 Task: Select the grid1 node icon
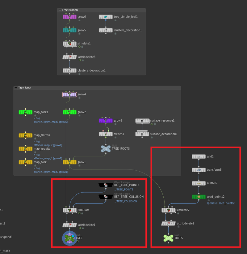pyautogui.click(x=199, y=156)
